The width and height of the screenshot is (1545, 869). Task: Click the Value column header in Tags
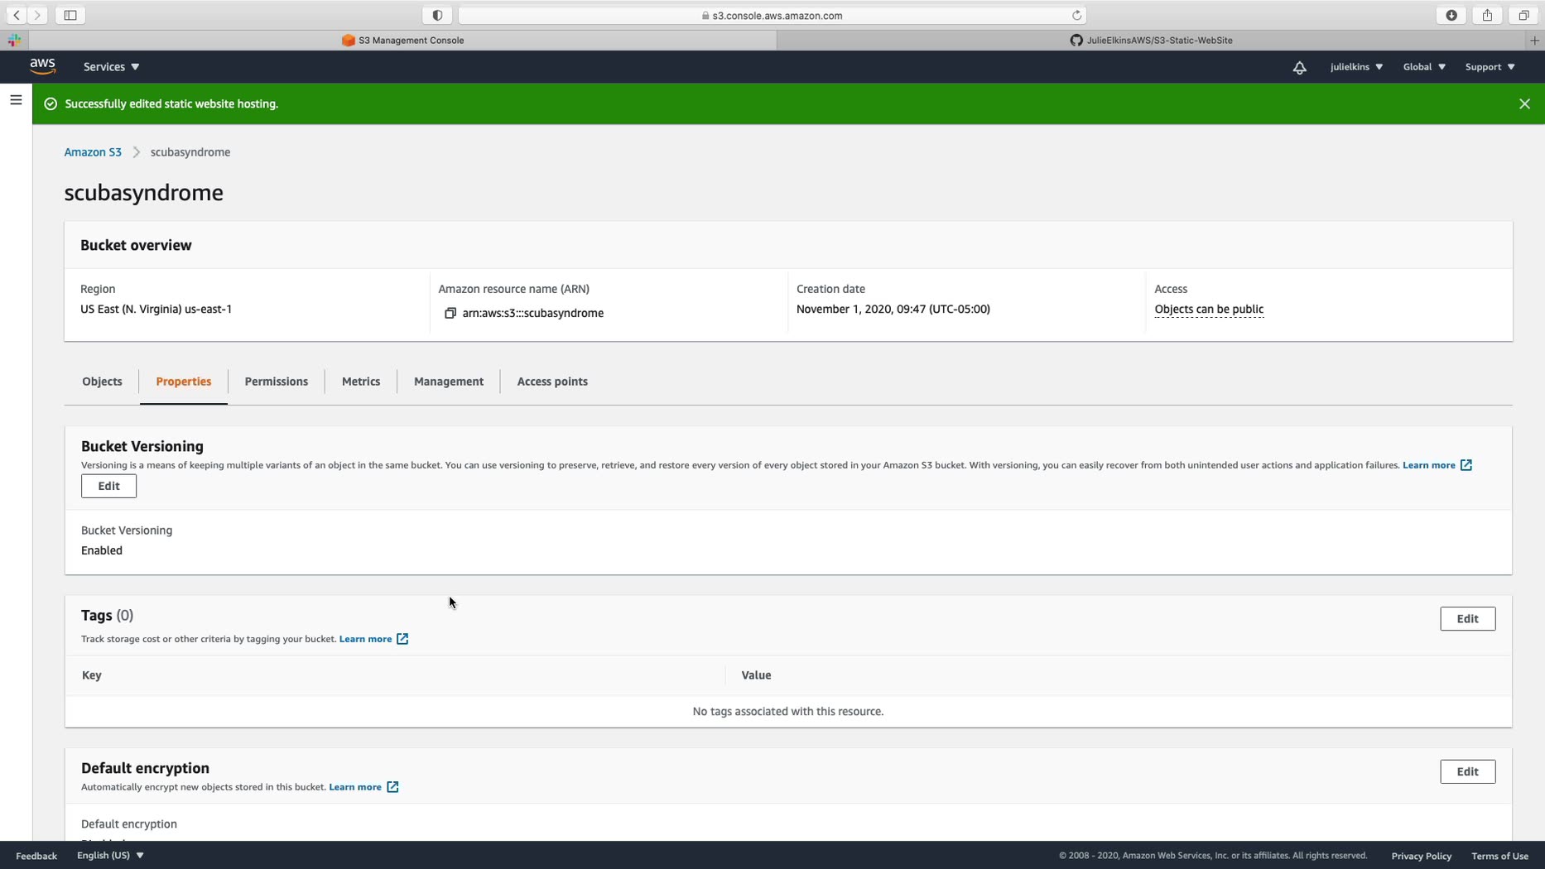[756, 675]
